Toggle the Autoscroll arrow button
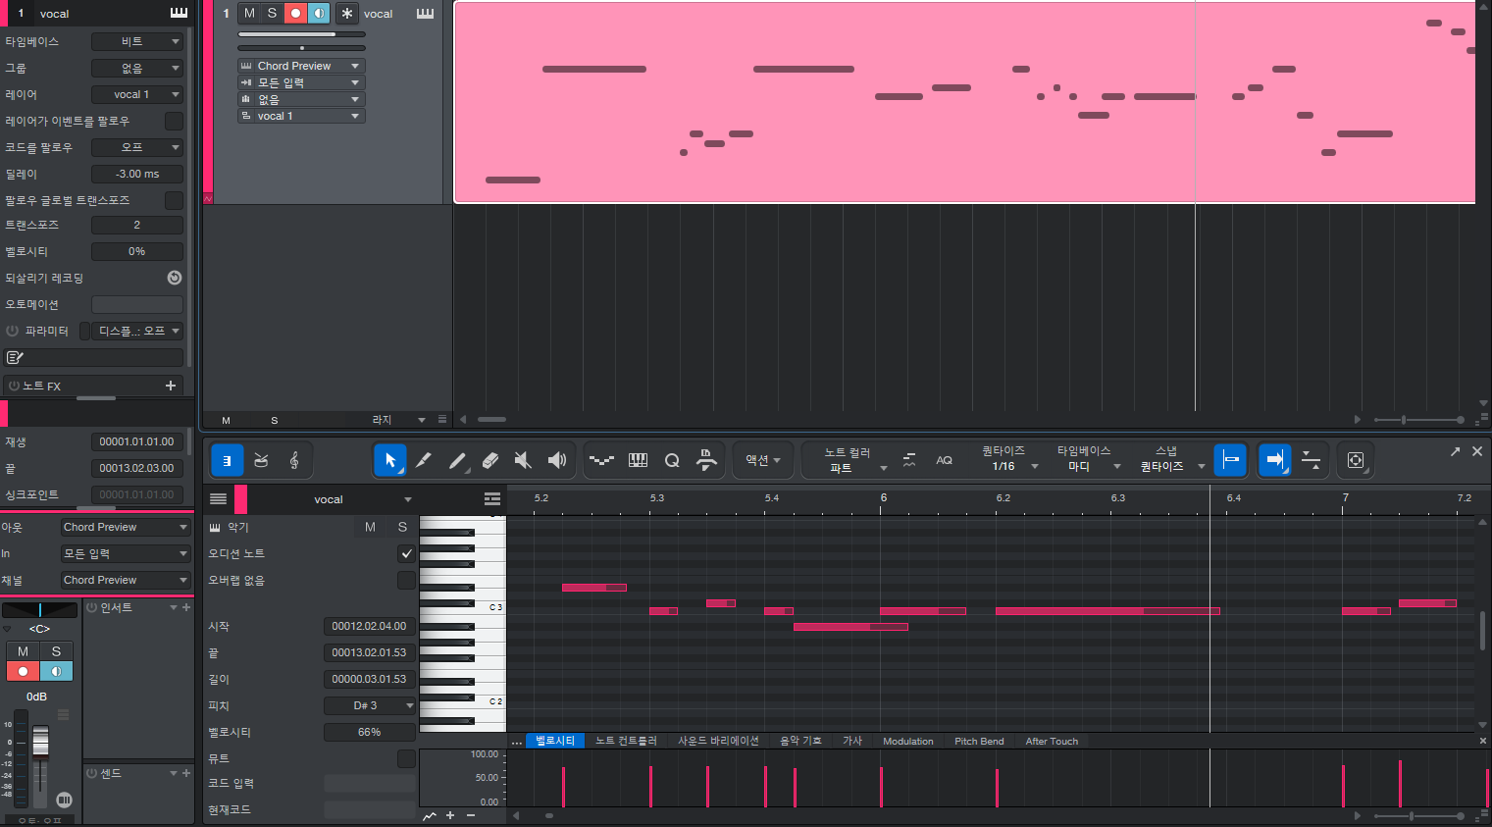This screenshot has height=827, width=1492. [x=1274, y=459]
